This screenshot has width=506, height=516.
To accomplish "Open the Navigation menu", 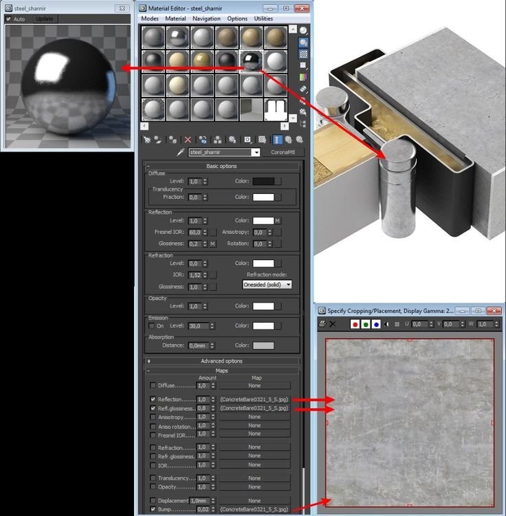I will [x=206, y=19].
